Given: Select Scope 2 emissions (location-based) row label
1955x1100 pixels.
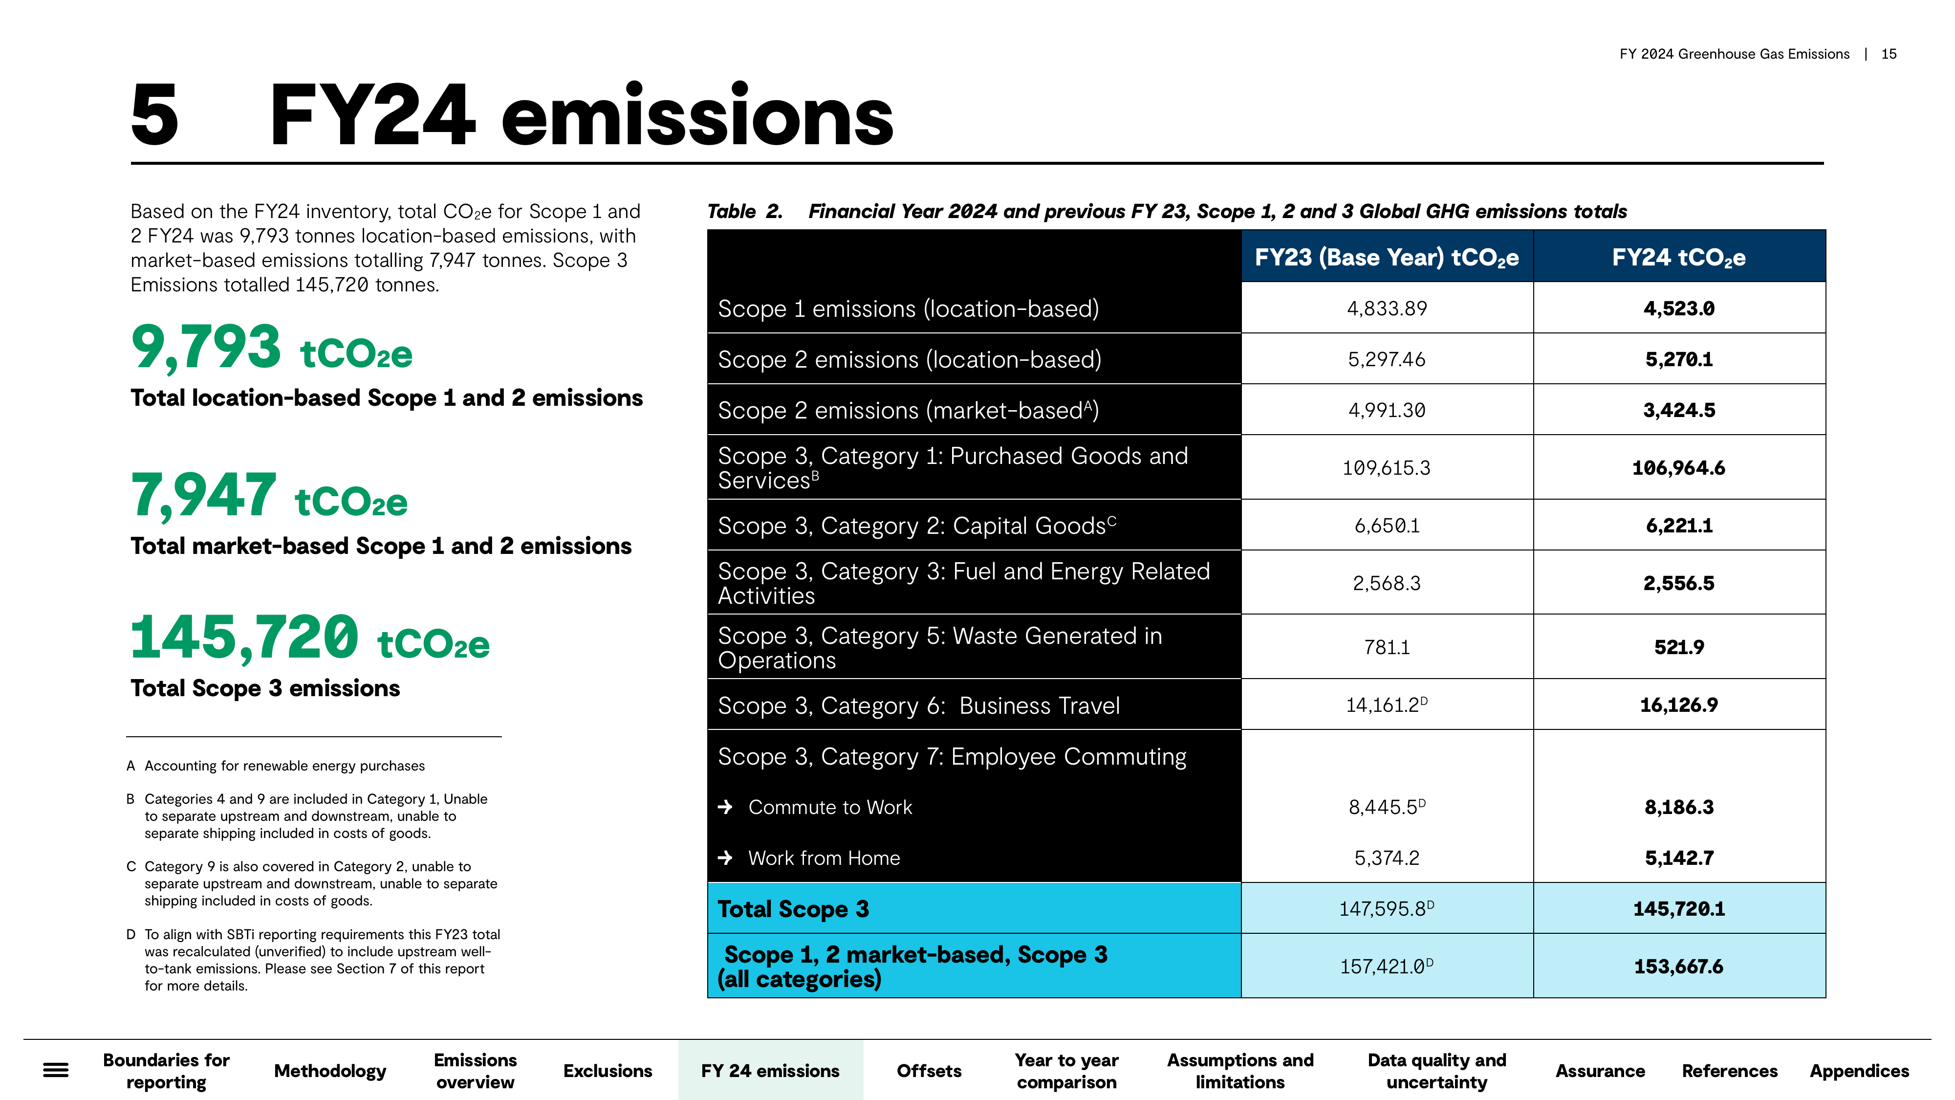Looking at the screenshot, I should tap(909, 359).
